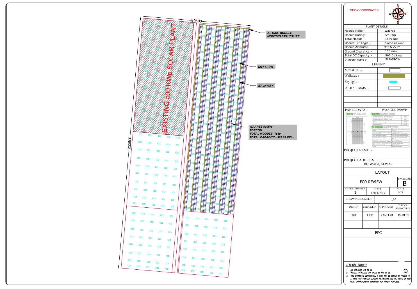417x289 pixels.
Task: Click the page size B cell
Action: (404, 182)
